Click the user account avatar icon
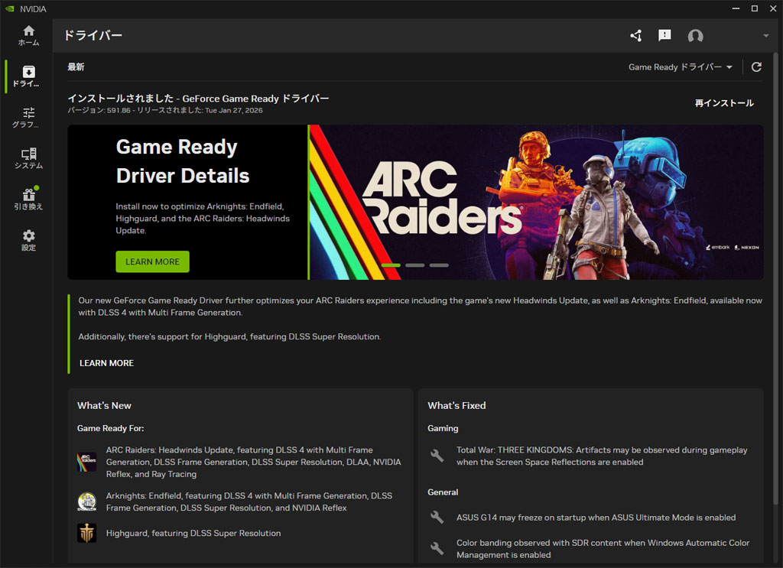 (695, 36)
